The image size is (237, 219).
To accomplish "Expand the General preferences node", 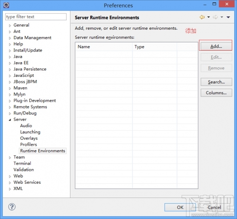I will (x=10, y=25).
